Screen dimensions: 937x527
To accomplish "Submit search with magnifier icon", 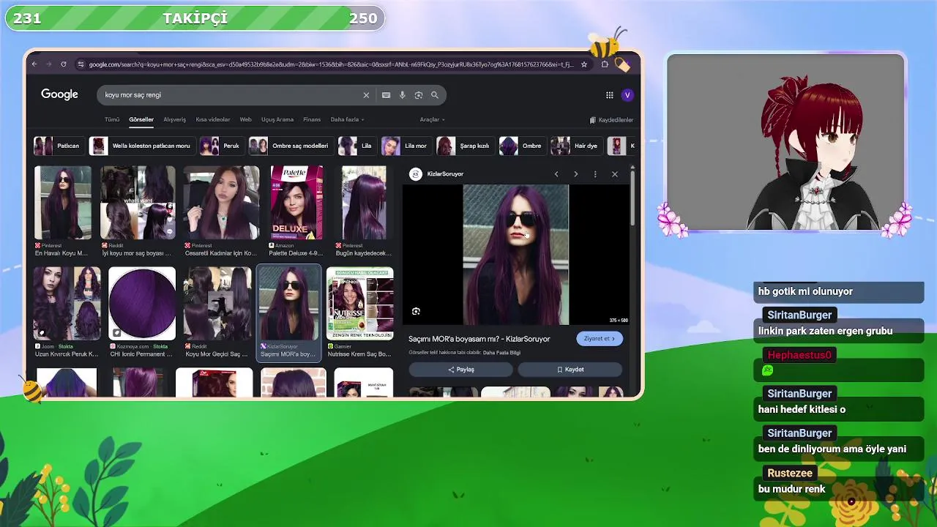I will 435,95.
